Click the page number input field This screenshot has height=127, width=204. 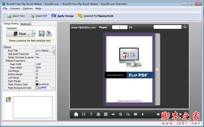120,27
